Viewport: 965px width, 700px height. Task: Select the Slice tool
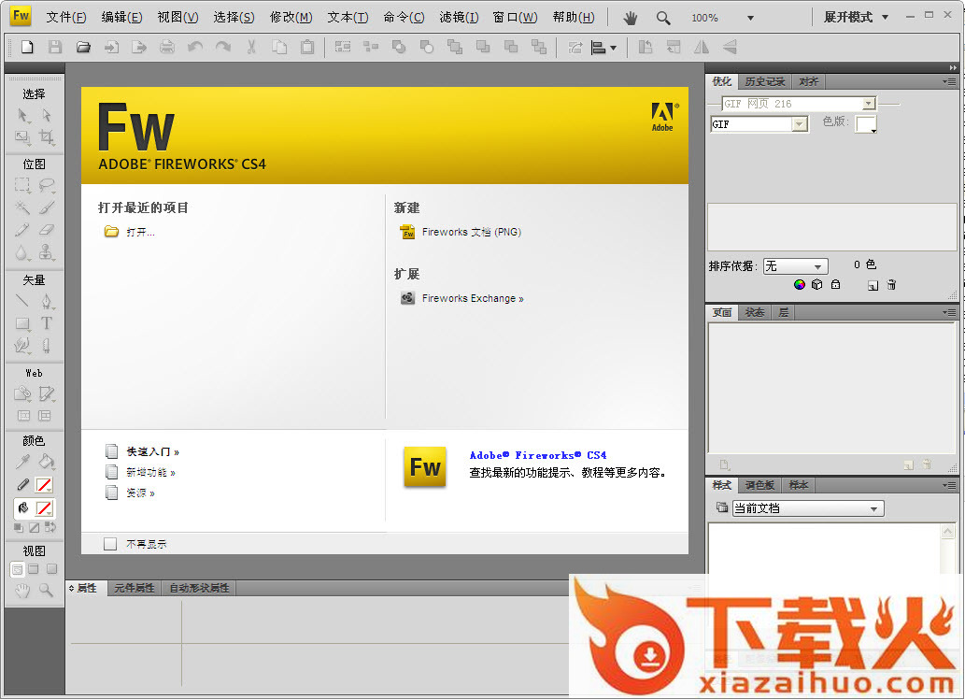click(46, 393)
